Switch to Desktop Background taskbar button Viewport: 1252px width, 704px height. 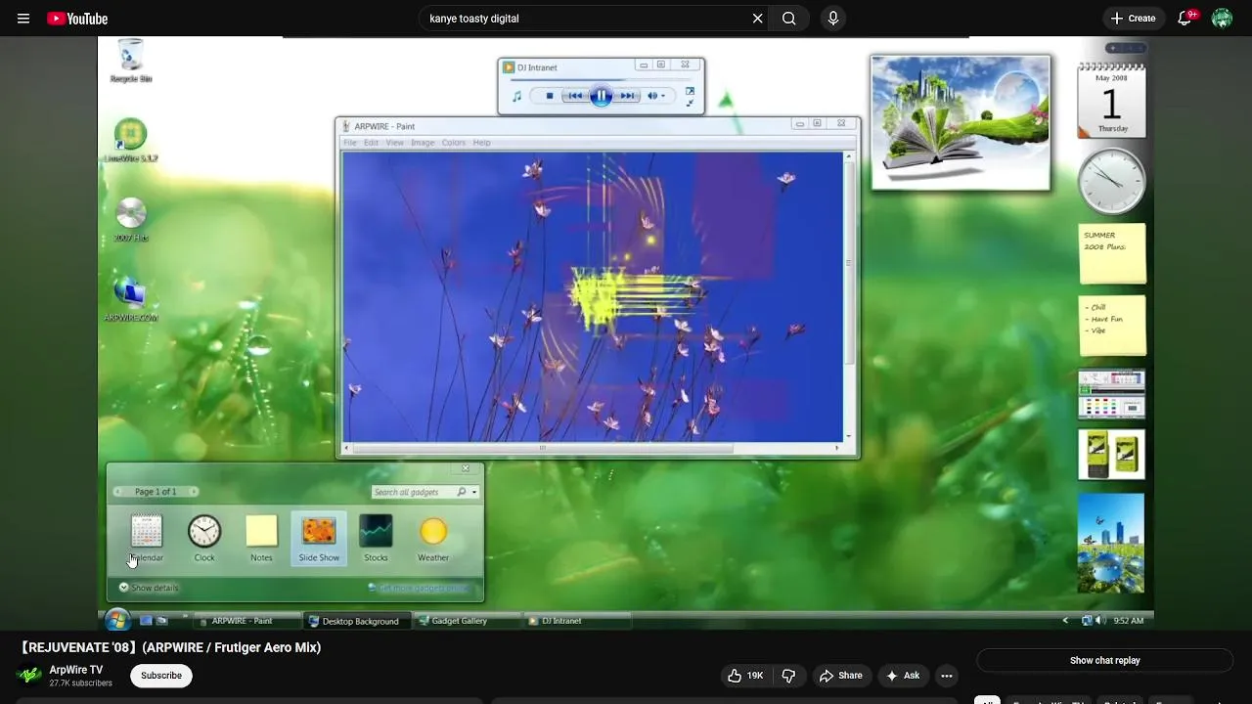(x=358, y=621)
